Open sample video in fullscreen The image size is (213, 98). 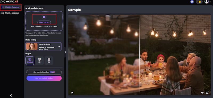[207, 93]
